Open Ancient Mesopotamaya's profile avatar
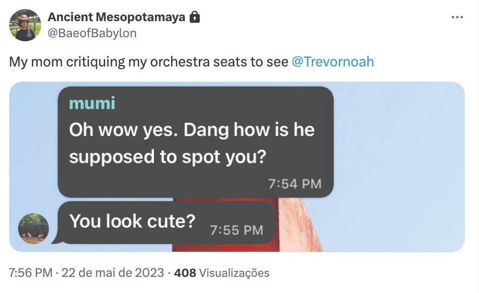Screen dimensions: 479x293 tap(25, 25)
